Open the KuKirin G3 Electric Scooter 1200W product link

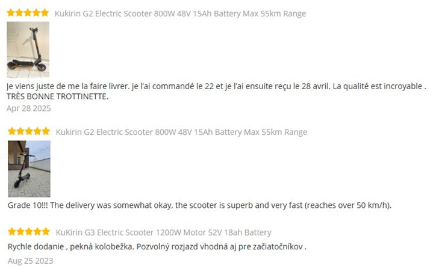[163, 232]
